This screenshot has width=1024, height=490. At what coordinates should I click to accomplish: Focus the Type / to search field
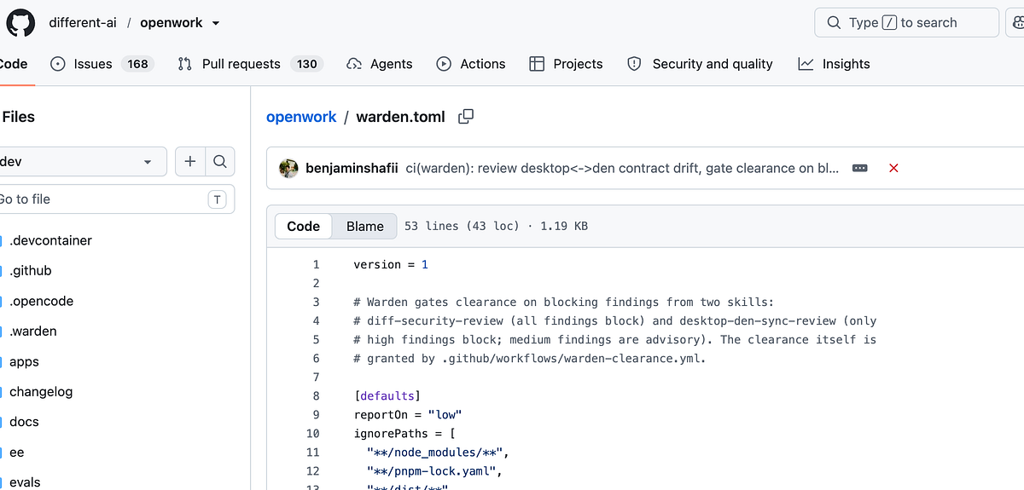[906, 23]
